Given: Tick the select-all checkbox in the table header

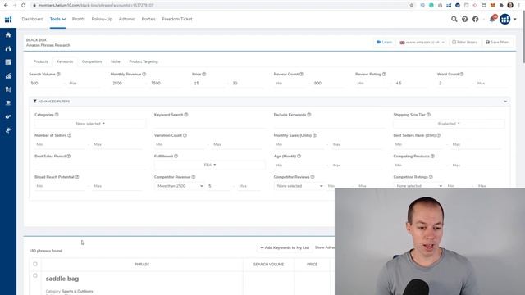Looking at the screenshot, I should tap(35, 264).
